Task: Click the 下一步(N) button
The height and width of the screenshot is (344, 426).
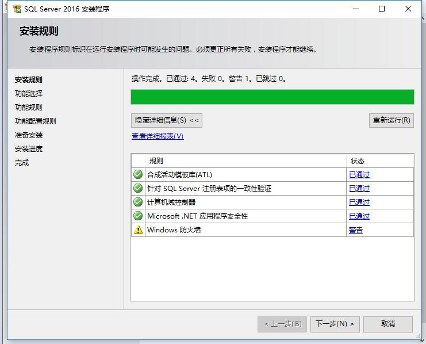Action: point(335,324)
